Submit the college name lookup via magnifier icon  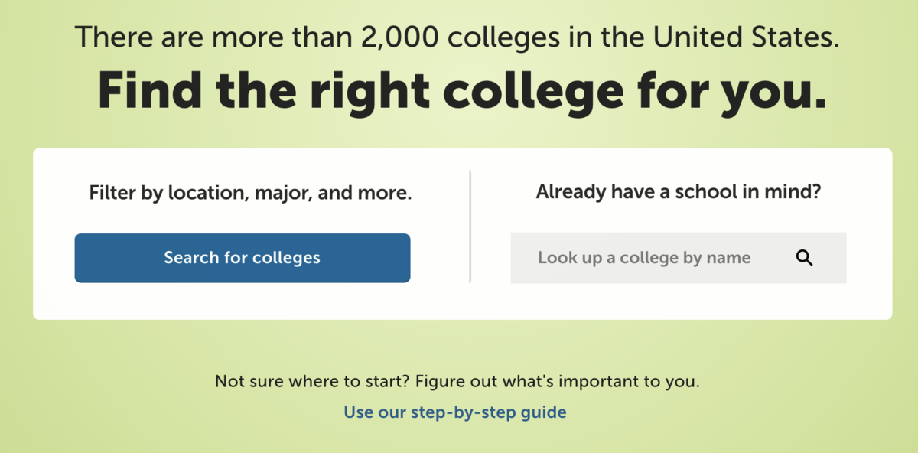pyautogui.click(x=804, y=258)
